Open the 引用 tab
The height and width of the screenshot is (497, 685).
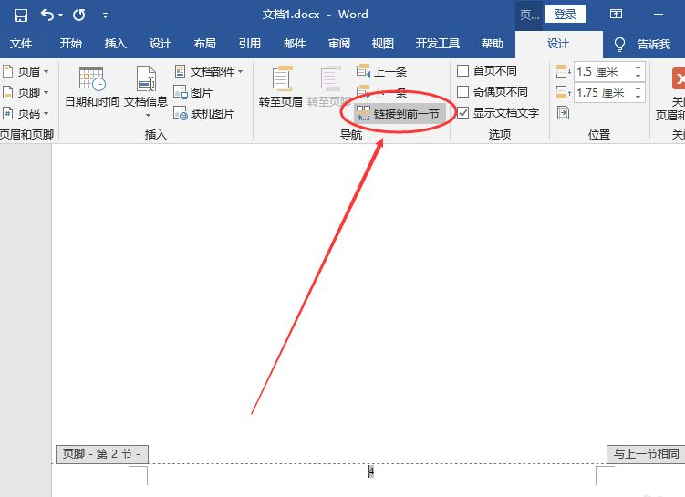pos(249,44)
